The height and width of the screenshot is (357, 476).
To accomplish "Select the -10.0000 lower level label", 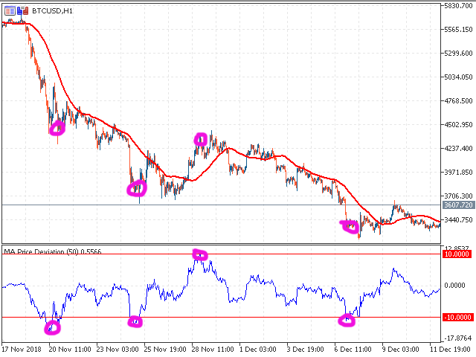I will (x=458, y=318).
